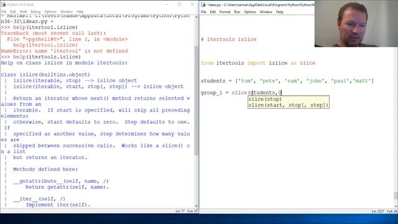398x224 pixels.
Task: Open File menu in Python Shell window
Action: [4, 12]
